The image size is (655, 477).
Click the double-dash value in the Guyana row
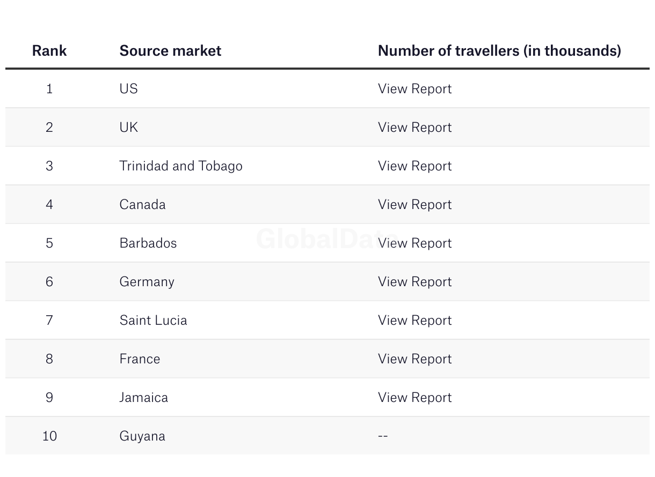pos(383,436)
